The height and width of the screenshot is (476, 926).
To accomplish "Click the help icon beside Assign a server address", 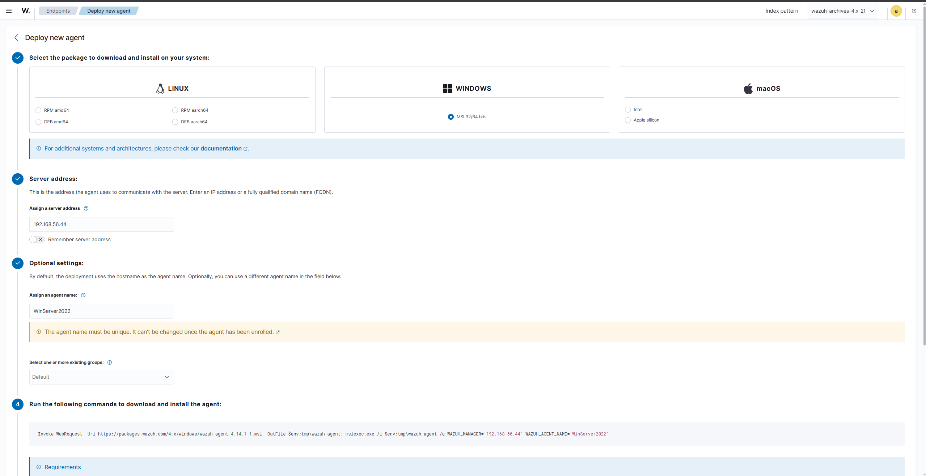I will pyautogui.click(x=86, y=208).
